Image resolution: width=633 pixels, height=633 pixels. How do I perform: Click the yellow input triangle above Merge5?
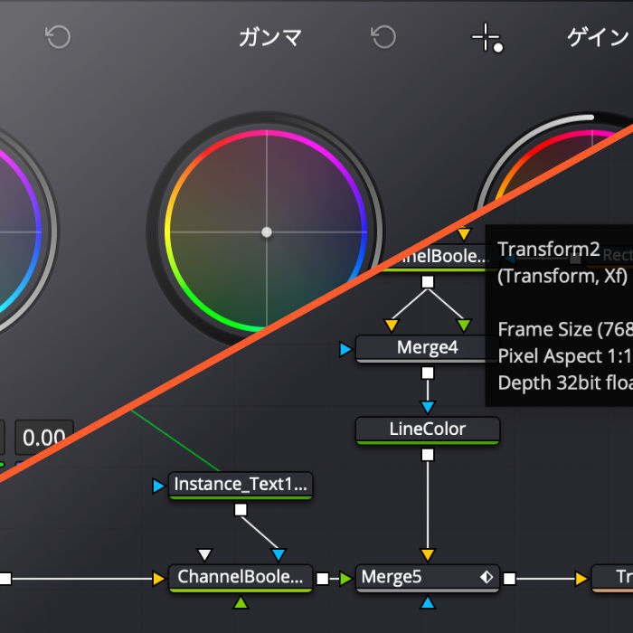pos(428,554)
